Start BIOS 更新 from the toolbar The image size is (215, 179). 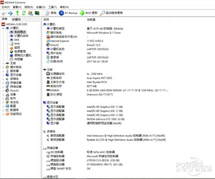coord(89,13)
